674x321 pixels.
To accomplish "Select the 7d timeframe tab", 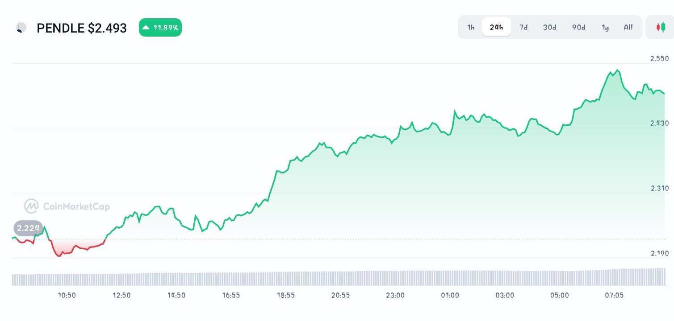I will [523, 27].
